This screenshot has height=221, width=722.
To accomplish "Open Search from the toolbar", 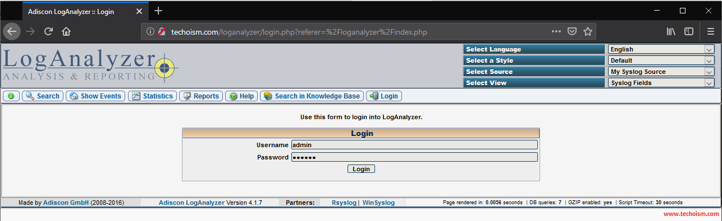I will pyautogui.click(x=43, y=96).
